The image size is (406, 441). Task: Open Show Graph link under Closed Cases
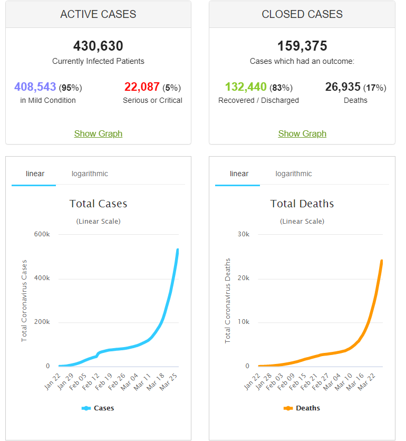click(302, 133)
